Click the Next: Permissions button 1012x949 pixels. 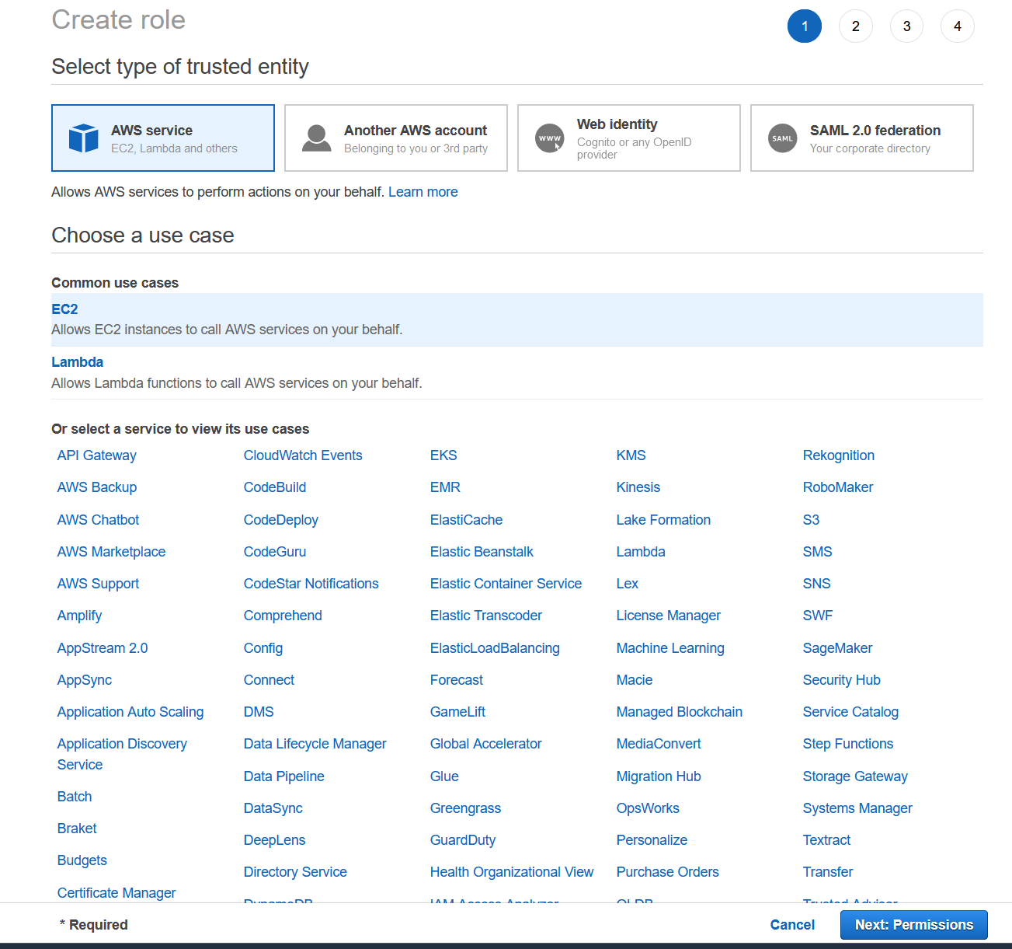point(914,925)
